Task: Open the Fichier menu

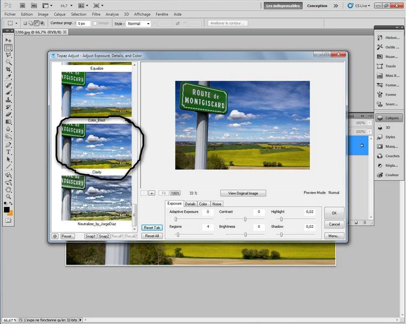Action: (x=10, y=14)
